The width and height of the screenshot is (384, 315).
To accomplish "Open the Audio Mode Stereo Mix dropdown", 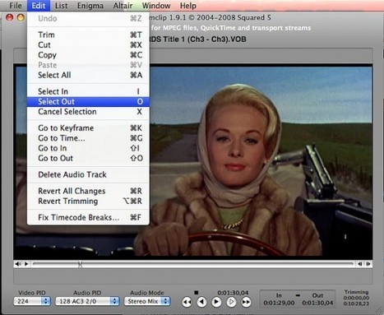I will (x=147, y=301).
